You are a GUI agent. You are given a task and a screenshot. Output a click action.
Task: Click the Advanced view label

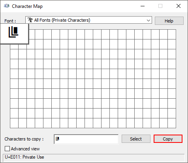click(25, 149)
